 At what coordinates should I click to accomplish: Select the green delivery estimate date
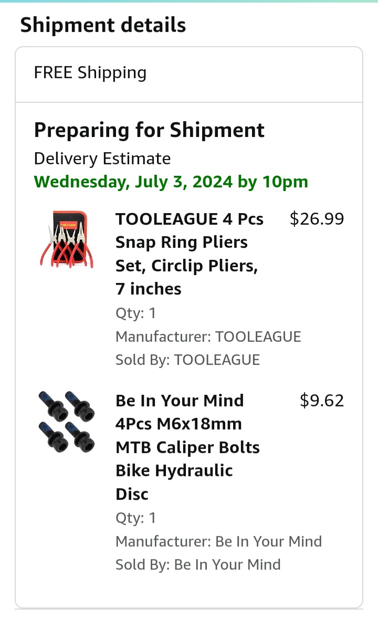coord(171,182)
